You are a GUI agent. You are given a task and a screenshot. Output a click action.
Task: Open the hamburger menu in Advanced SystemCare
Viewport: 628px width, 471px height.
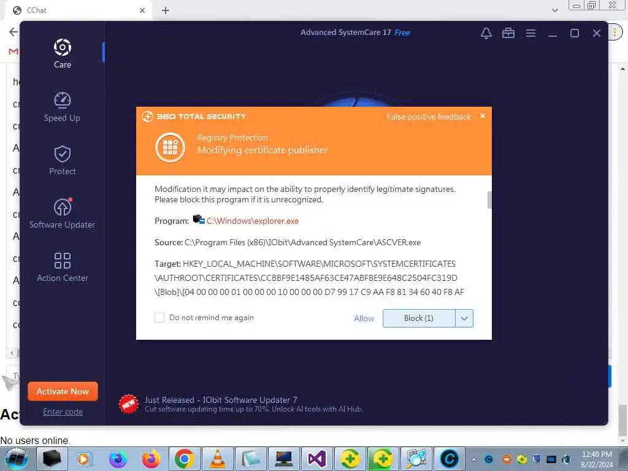click(x=530, y=33)
